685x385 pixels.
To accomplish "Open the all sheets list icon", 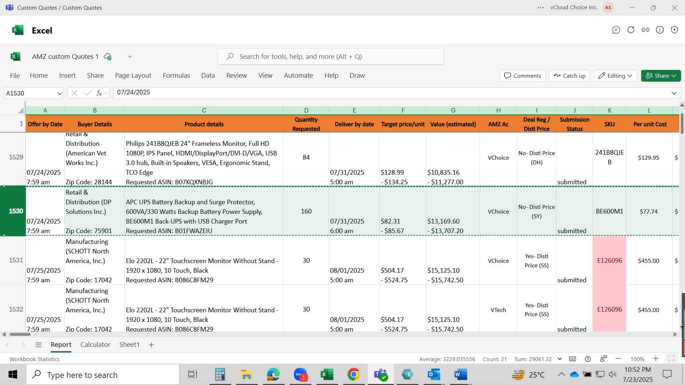I will coord(39,345).
